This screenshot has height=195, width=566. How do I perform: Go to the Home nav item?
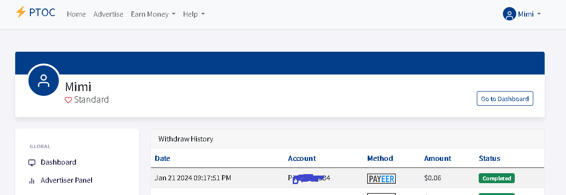point(76,14)
